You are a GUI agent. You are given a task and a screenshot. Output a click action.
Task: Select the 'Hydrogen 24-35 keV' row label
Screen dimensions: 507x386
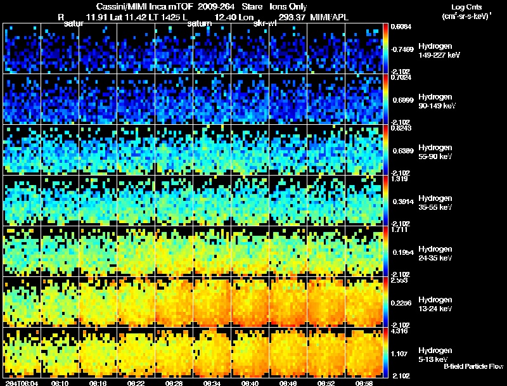pos(435,254)
